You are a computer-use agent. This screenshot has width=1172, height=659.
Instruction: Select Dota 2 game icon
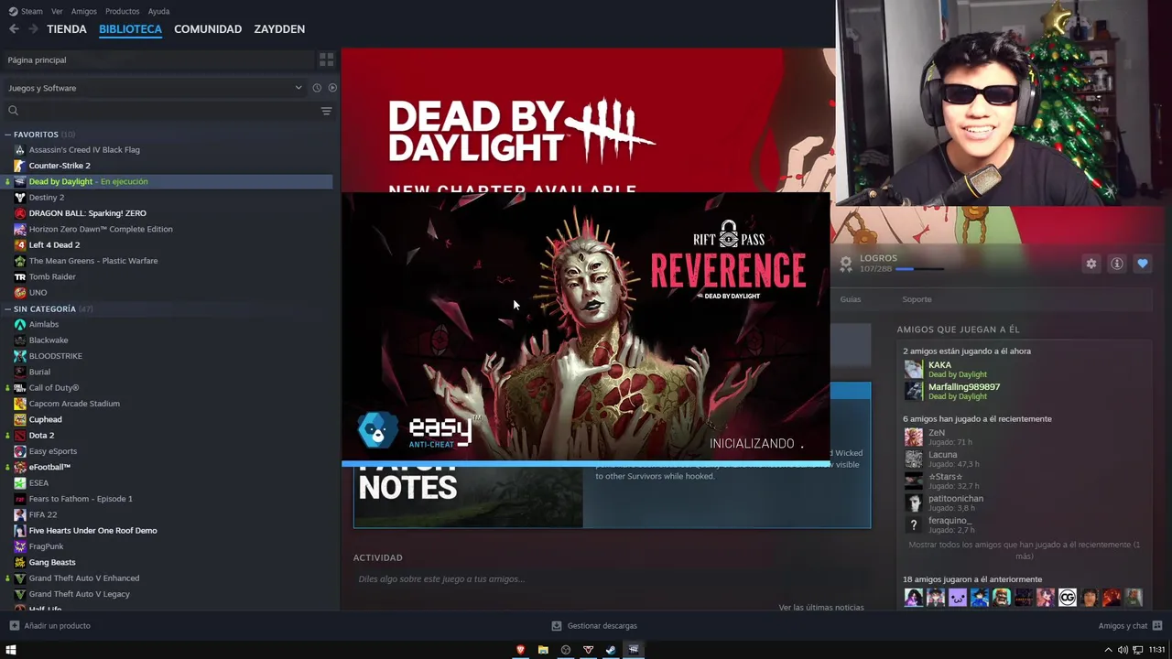point(20,436)
